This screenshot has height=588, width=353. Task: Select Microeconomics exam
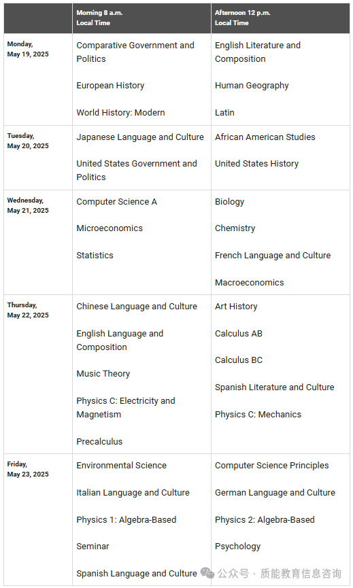click(110, 228)
